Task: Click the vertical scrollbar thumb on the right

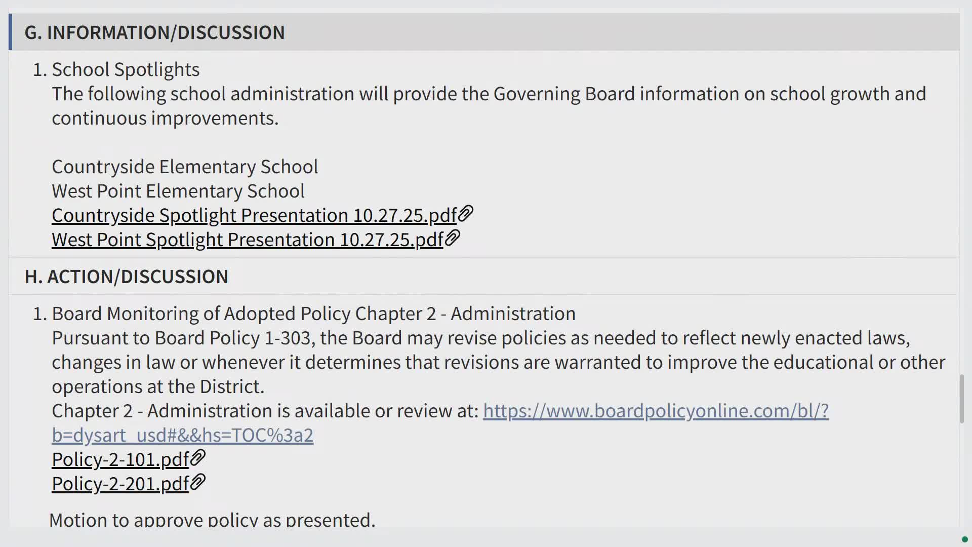Action: click(x=962, y=399)
